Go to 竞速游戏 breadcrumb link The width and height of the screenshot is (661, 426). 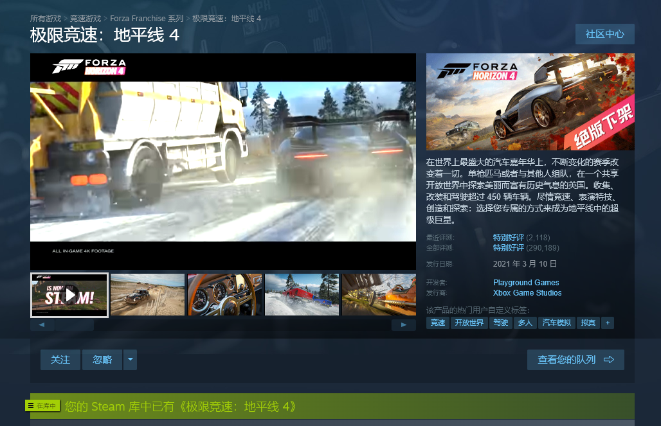[x=85, y=19]
